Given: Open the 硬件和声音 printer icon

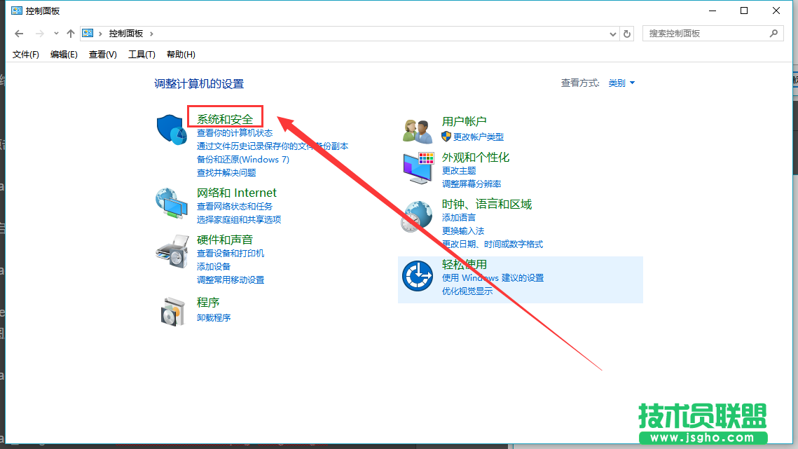Looking at the screenshot, I should click(172, 252).
